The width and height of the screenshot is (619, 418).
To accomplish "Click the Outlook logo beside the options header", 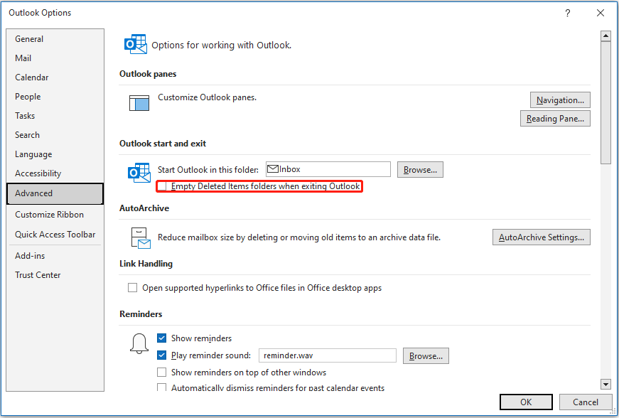I will click(136, 44).
